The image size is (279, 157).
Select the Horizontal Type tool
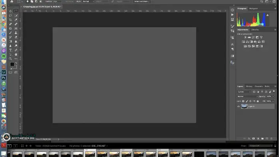(x=10, y=50)
